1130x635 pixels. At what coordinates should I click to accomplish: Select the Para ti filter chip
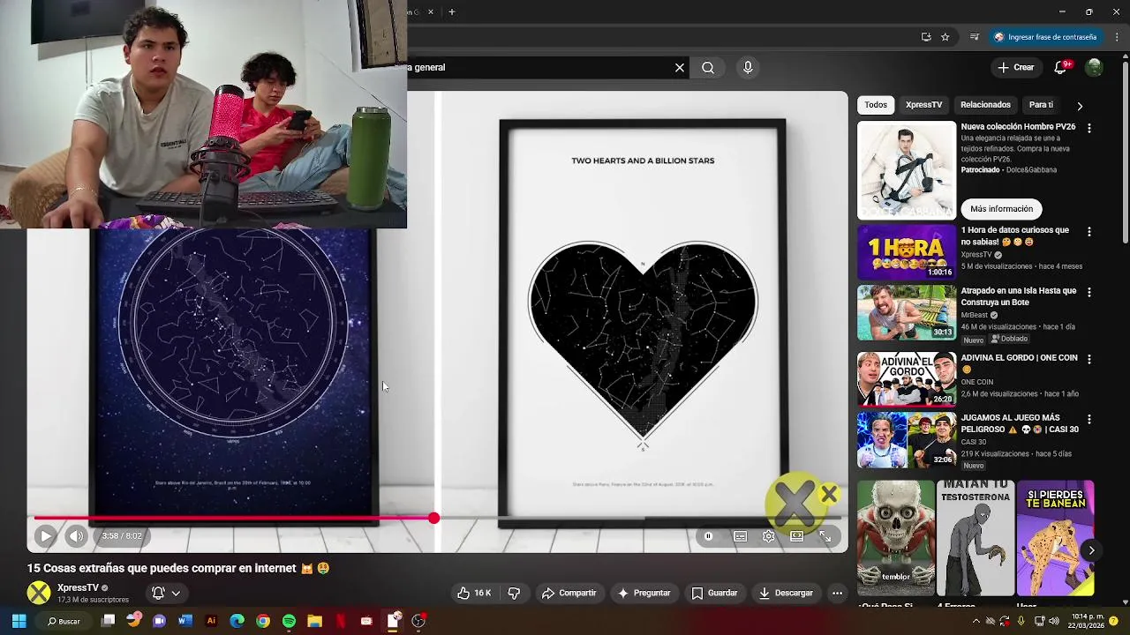pos(1041,105)
